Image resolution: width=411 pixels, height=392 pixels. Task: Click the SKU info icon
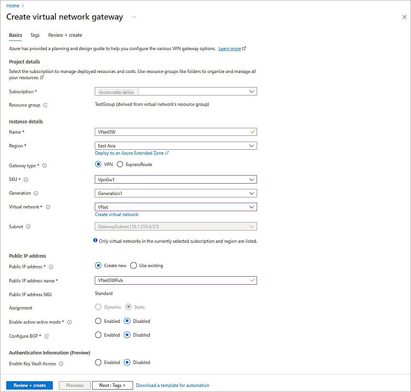click(x=26, y=180)
